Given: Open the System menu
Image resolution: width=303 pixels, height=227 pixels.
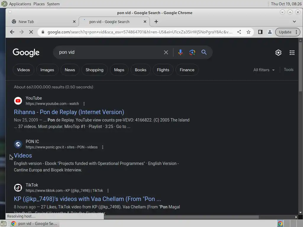Looking at the screenshot, I should [53, 4].
